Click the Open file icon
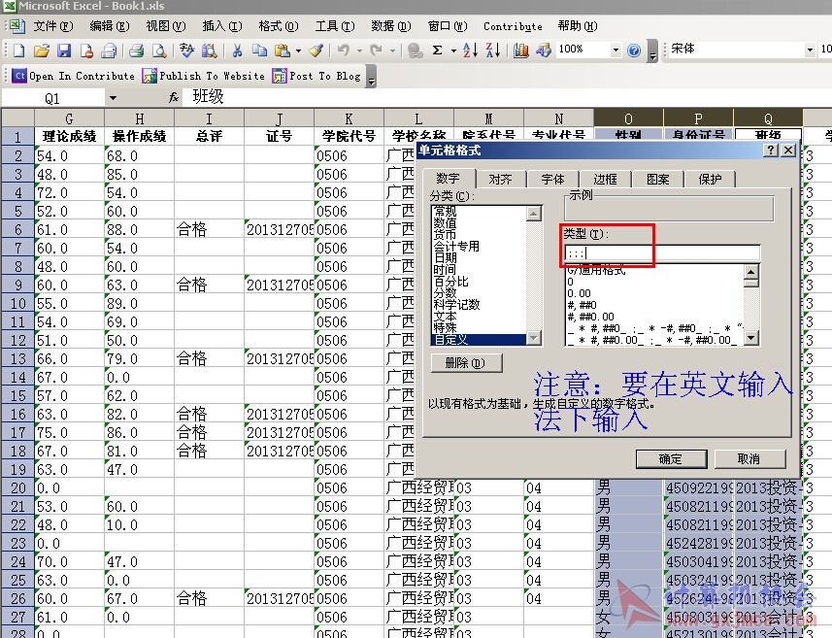 (x=42, y=50)
